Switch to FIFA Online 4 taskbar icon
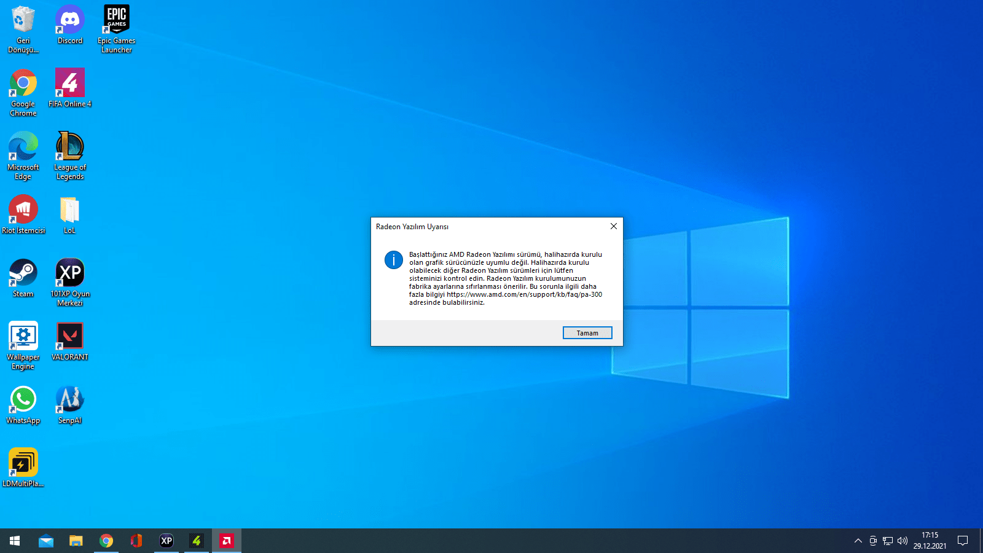The image size is (983, 553). click(197, 541)
